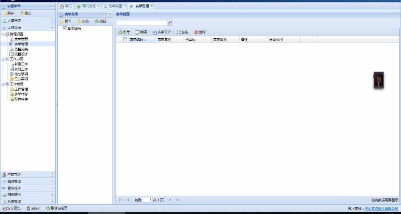Click the 全选 select-all button
This screenshot has width=401, height=214.
pyautogui.click(x=182, y=32)
